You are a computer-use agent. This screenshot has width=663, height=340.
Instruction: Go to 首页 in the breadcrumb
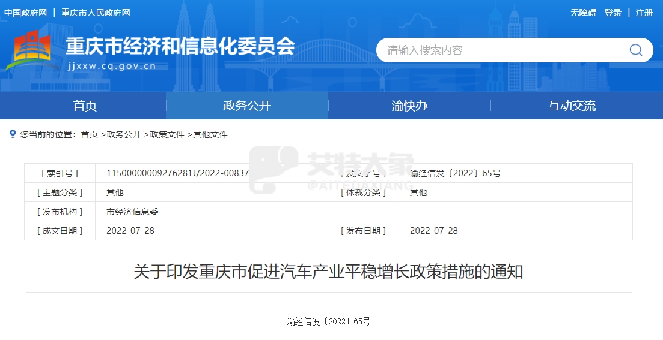[x=89, y=134]
